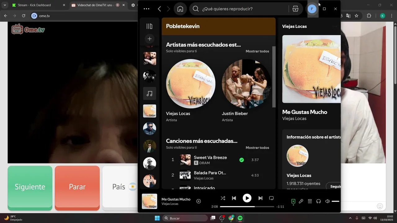Viewport: 397px width, 223px height.
Task: Close the Stream - Kick Dashboard tab
Action: pos(64,5)
